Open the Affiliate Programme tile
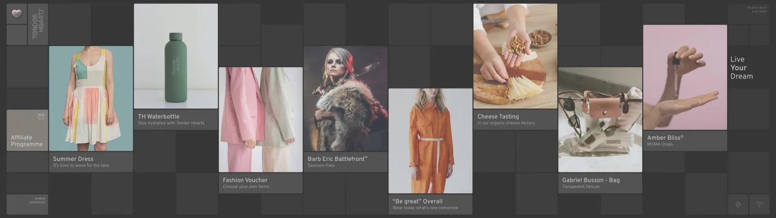Image resolution: width=776 pixels, height=218 pixels. click(x=27, y=131)
